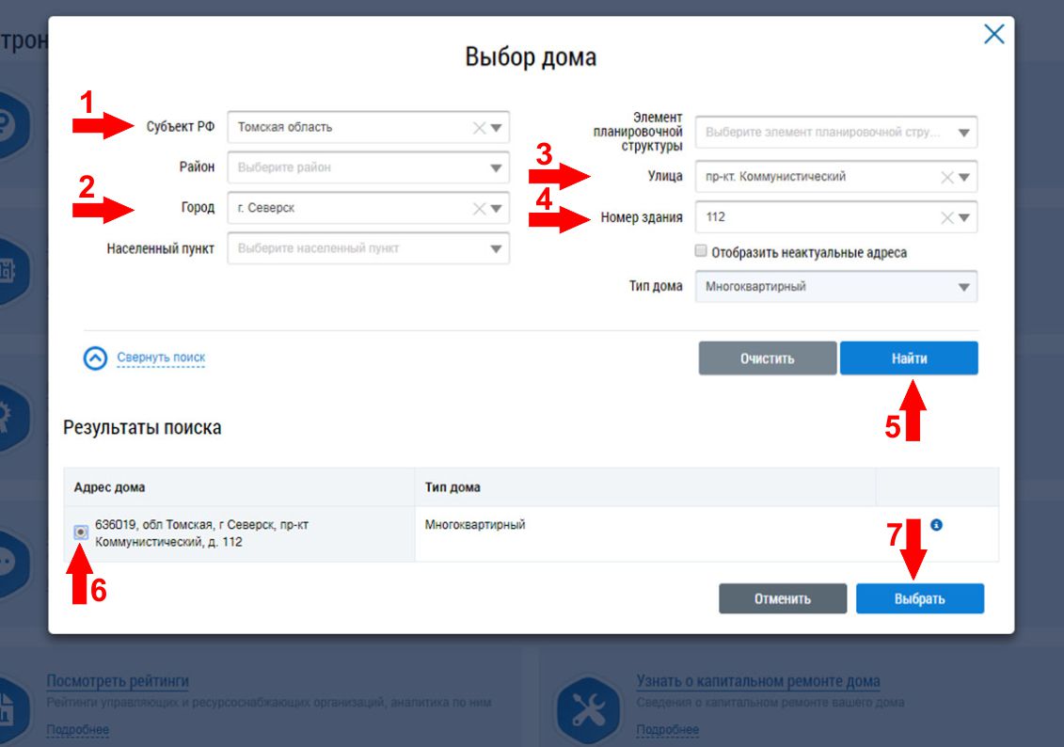Clear the Субъект РФ field value
Viewport: 1064px width, 747px height.
(479, 128)
